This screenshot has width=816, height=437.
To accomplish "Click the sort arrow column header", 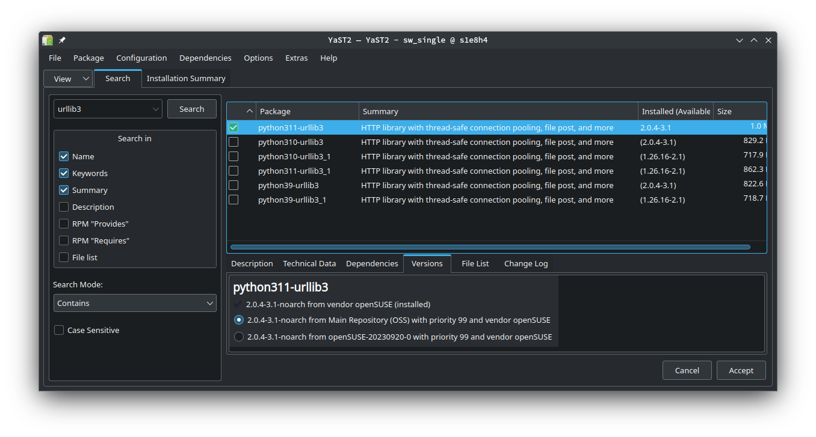I will click(250, 111).
